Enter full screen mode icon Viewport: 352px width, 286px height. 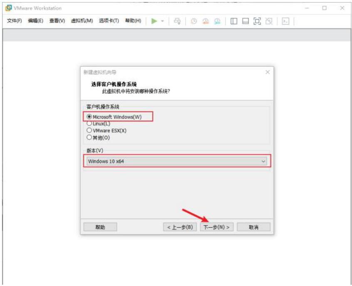tap(257, 21)
